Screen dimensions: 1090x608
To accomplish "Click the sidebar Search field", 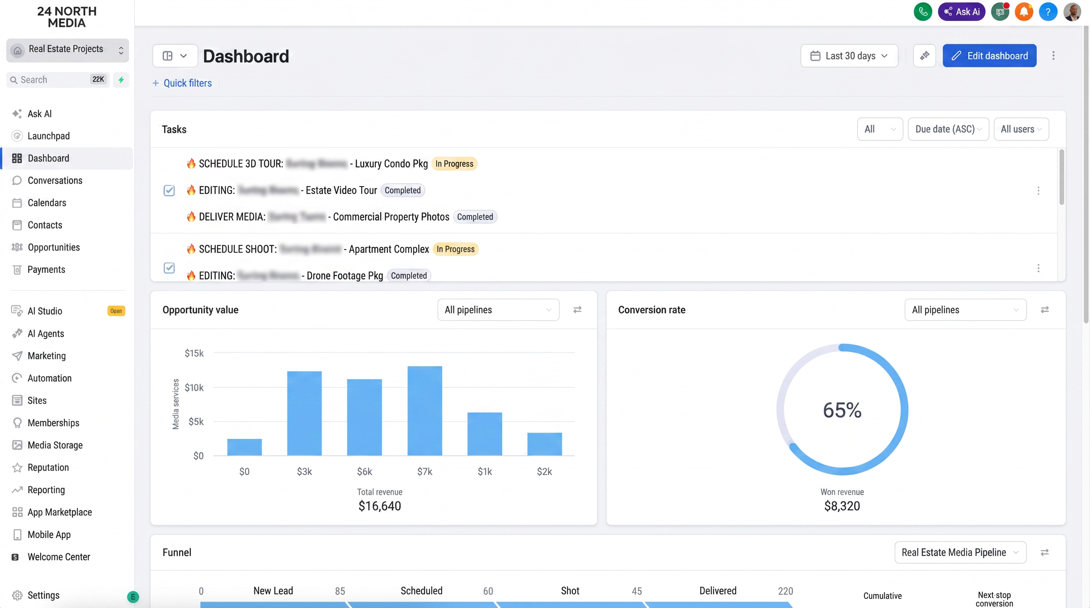I will coord(58,80).
